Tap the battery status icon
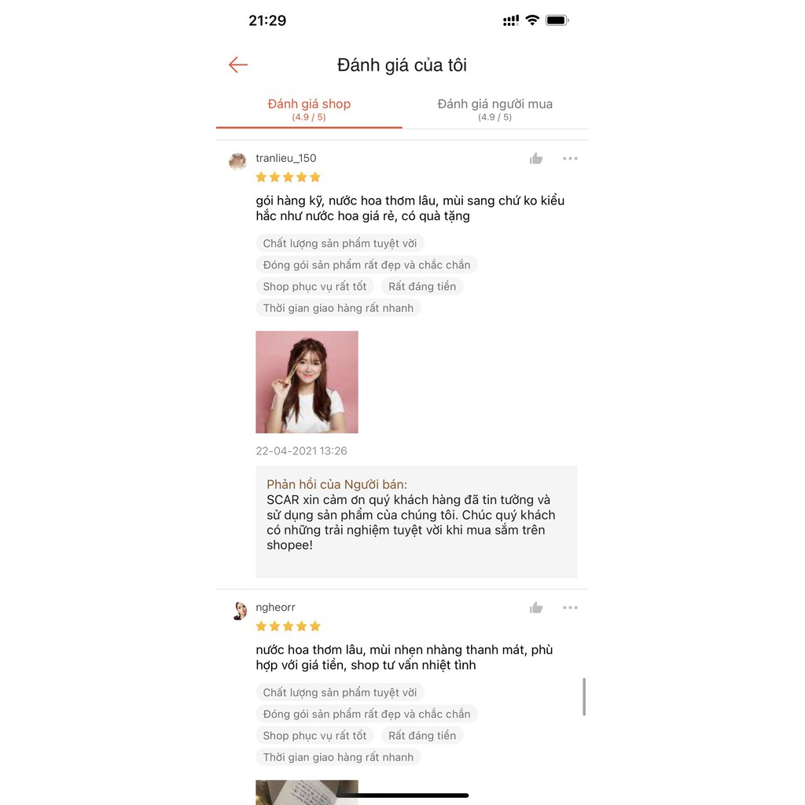 [557, 20]
